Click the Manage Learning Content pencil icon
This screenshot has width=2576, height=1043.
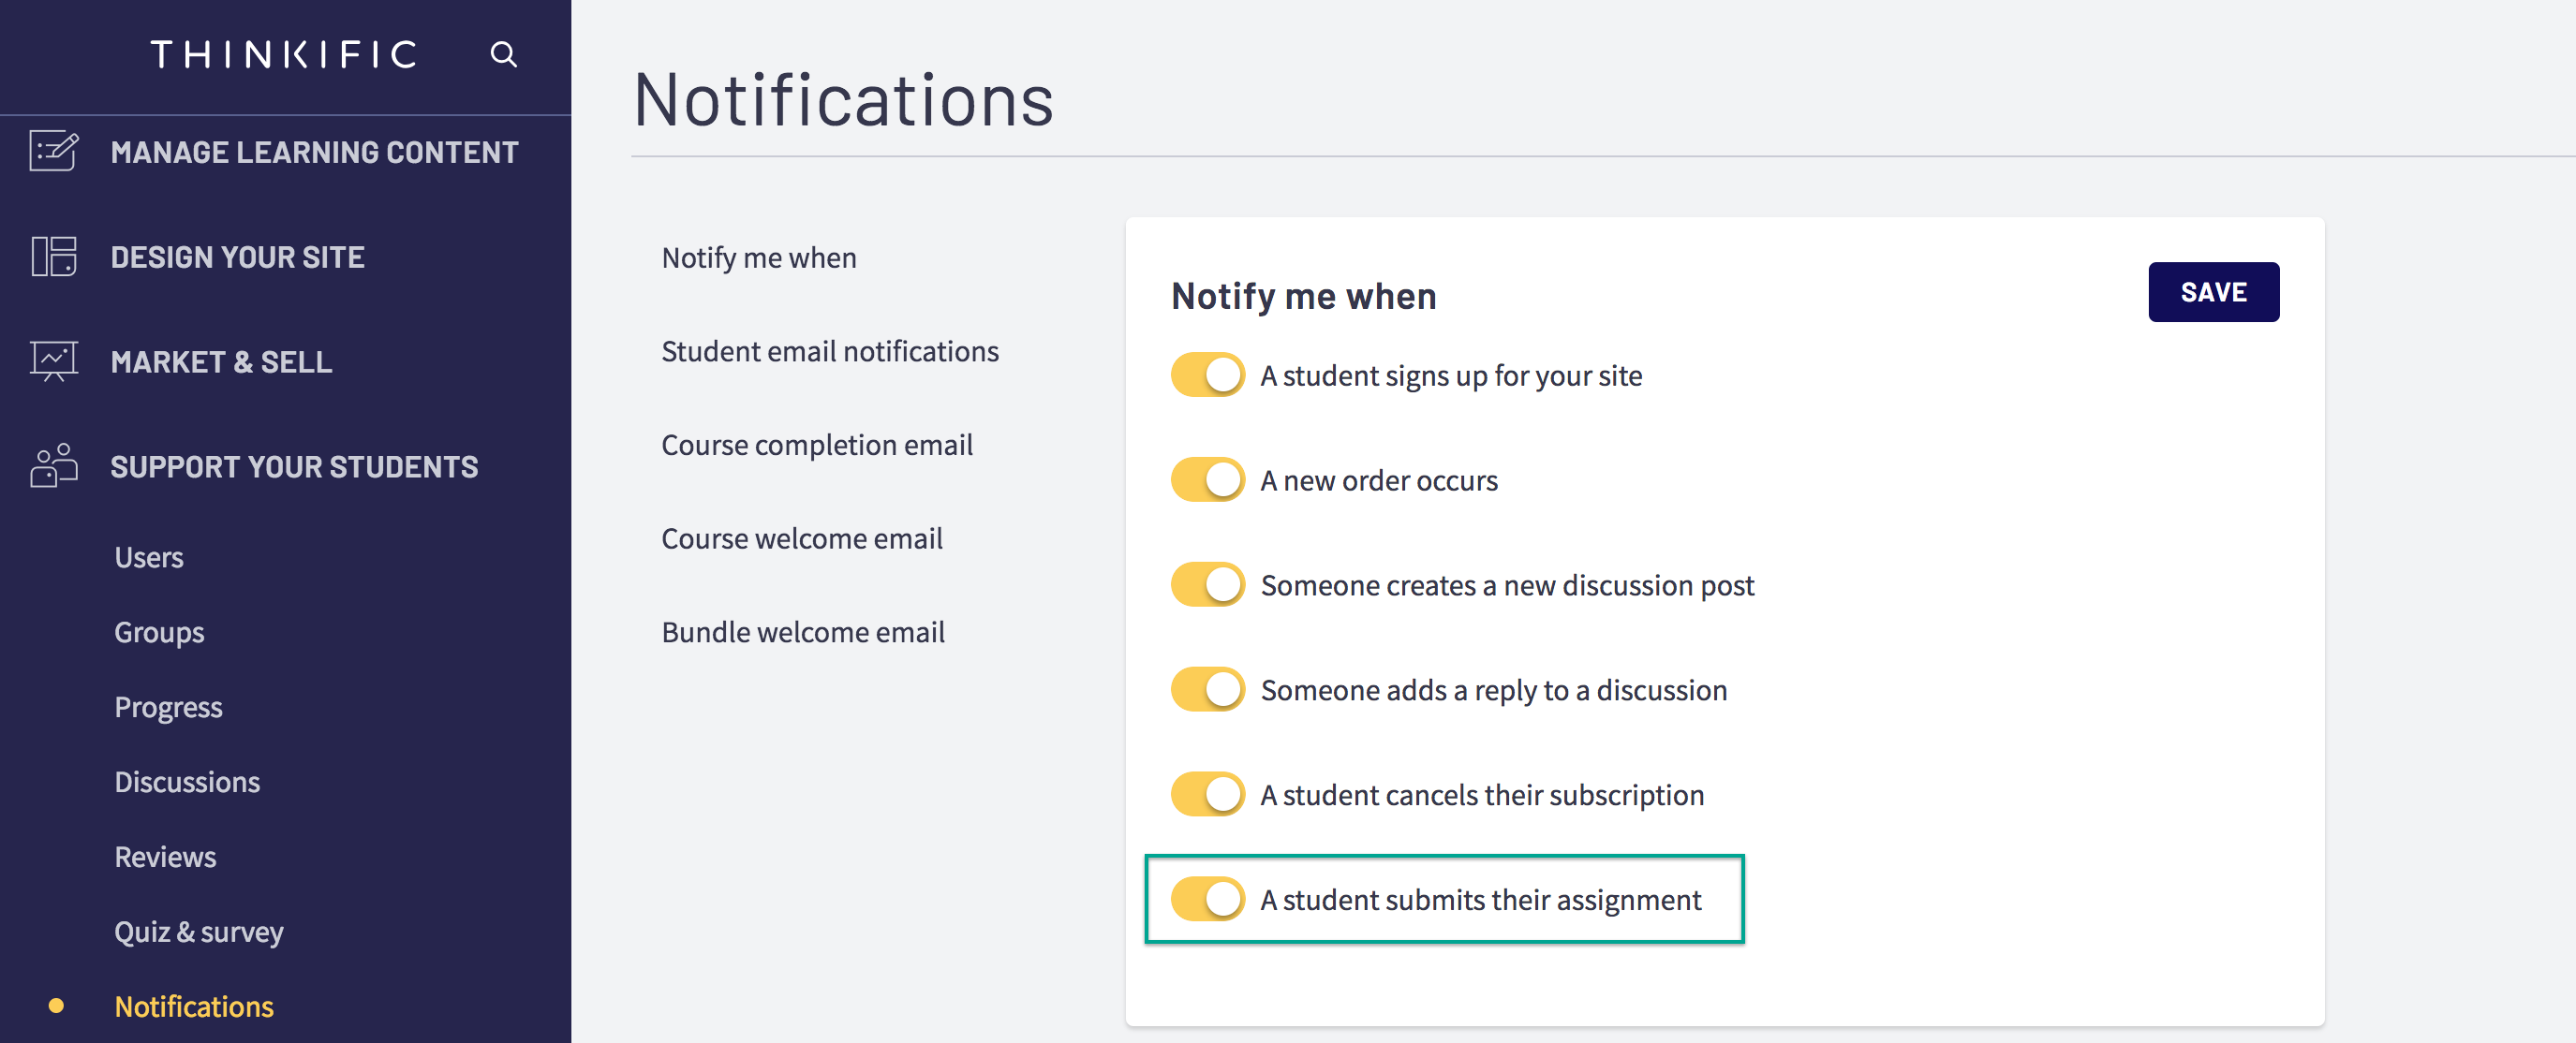coord(52,151)
